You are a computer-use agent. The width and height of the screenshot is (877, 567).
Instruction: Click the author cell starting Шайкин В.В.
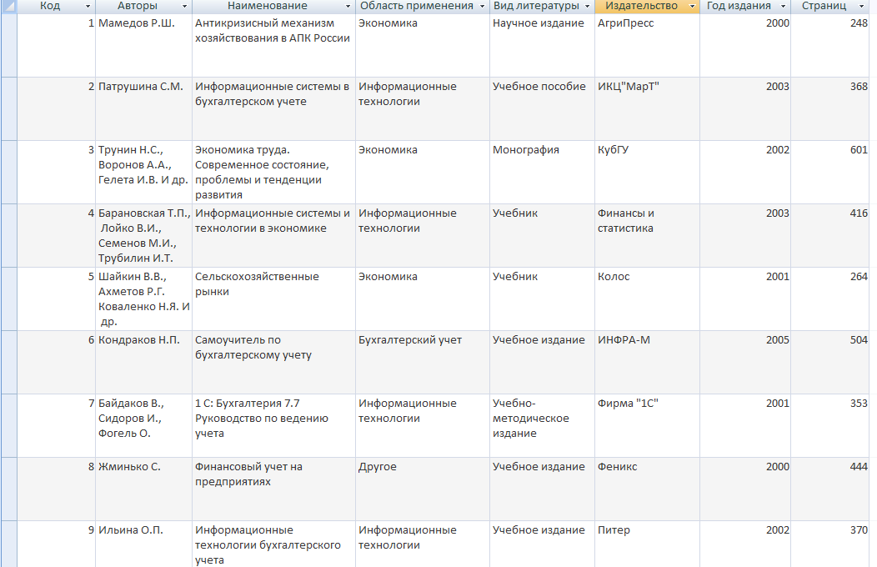[143, 299]
